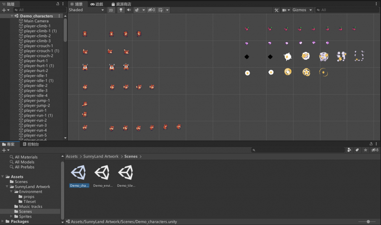Open grid settings dropdown arrow
This screenshot has height=225, width=381.
point(167,10)
